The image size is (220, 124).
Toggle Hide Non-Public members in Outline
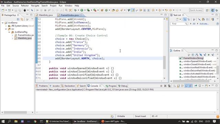[209, 55]
